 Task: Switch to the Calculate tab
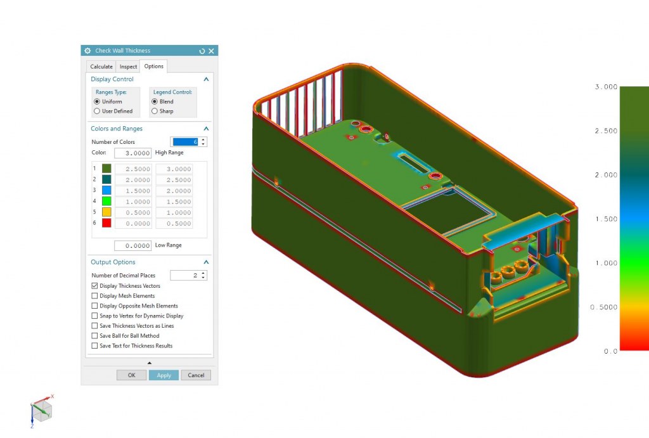click(101, 67)
